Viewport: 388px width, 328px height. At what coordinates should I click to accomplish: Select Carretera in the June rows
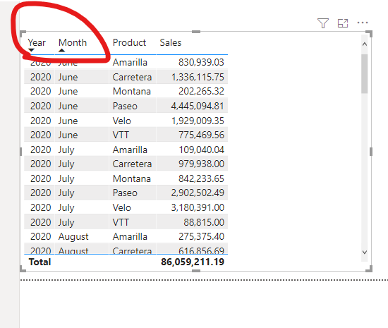click(132, 77)
